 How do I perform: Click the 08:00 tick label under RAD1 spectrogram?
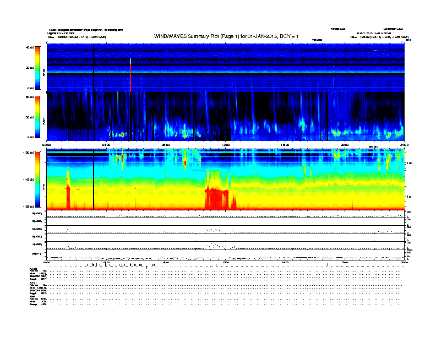click(166, 145)
